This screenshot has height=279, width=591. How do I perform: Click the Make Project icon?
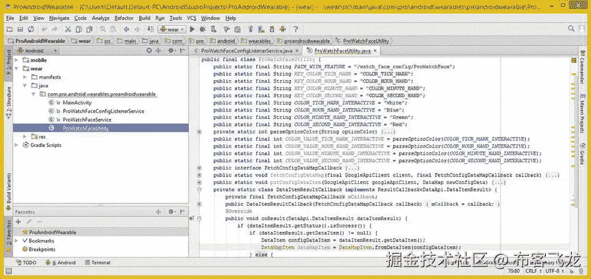[151, 29]
